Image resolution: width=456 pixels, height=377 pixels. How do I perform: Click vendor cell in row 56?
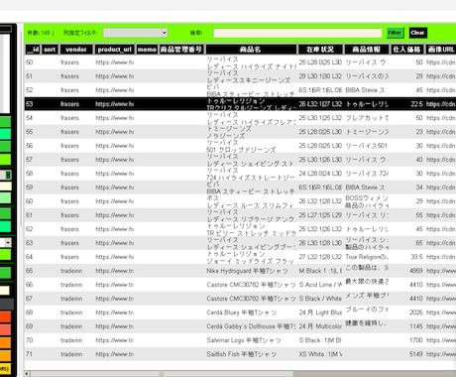click(69, 146)
